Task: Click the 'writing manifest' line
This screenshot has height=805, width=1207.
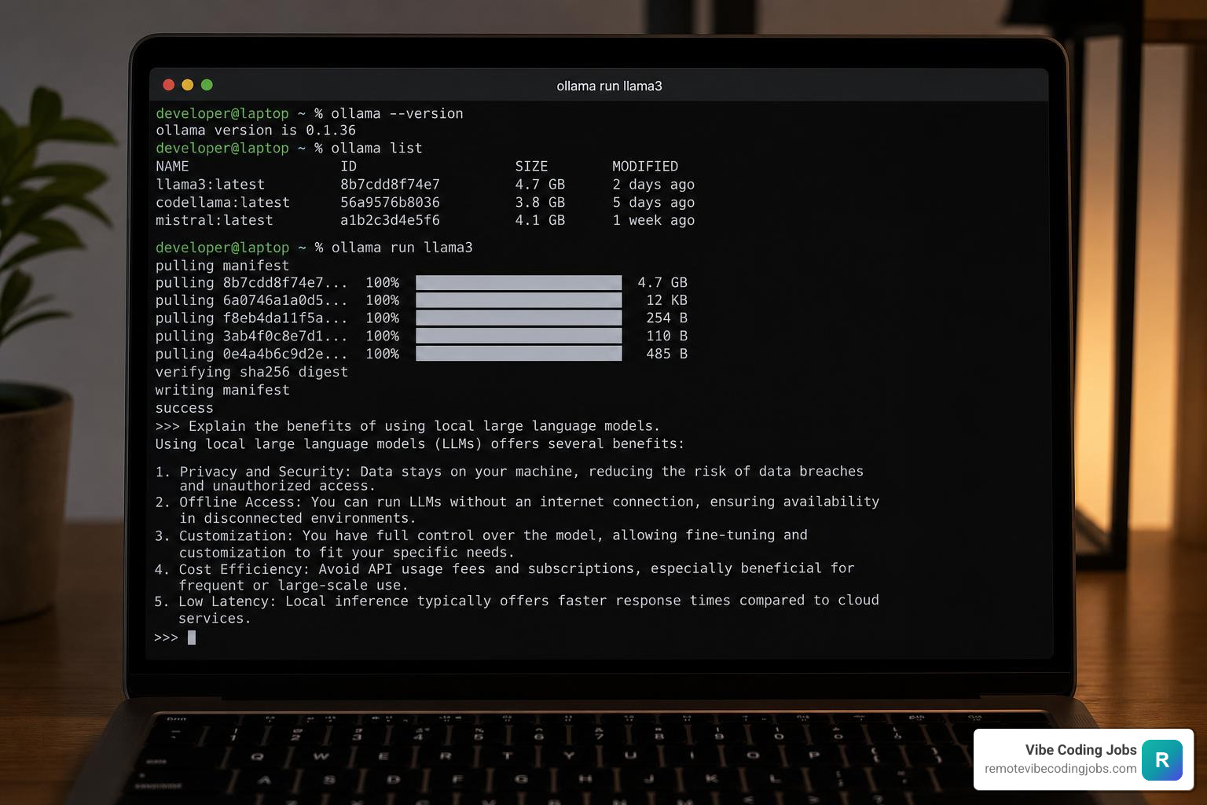Action: [x=222, y=391]
